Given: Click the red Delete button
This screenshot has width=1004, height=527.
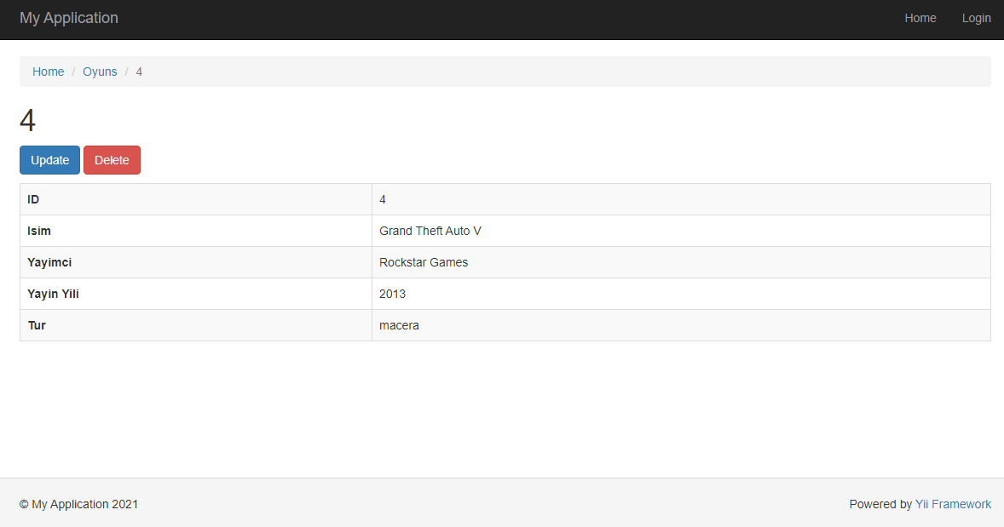Looking at the screenshot, I should coord(112,160).
